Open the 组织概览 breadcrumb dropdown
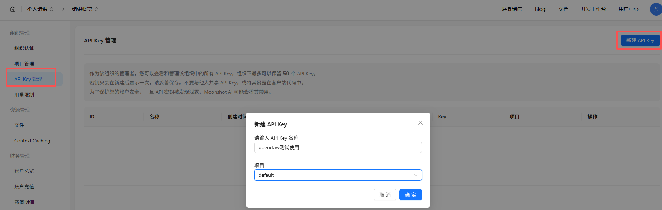Screen dimensions: 662x210 tap(85, 9)
